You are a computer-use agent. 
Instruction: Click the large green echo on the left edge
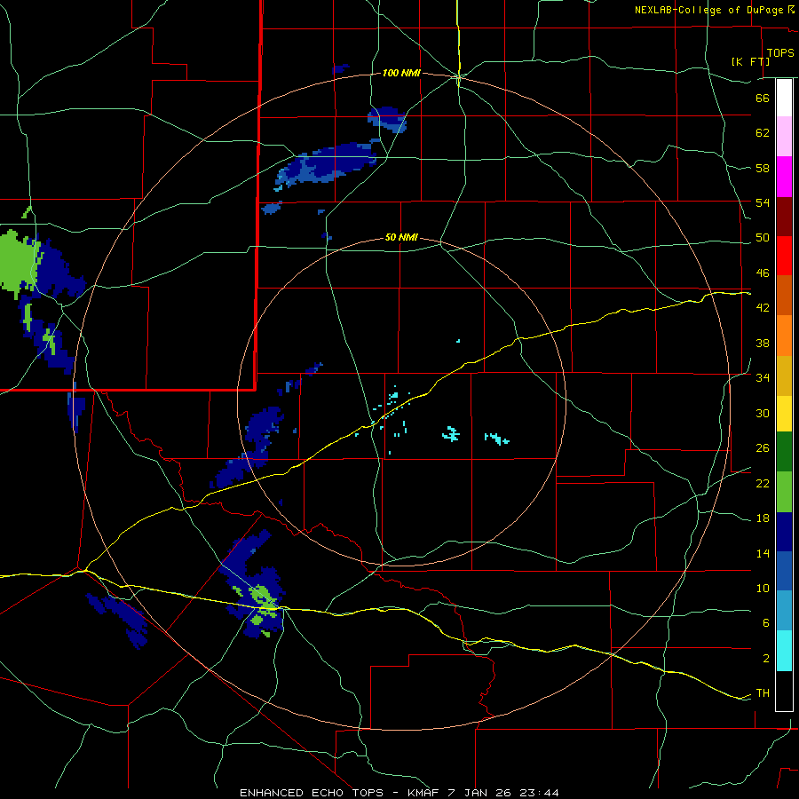click(20, 264)
